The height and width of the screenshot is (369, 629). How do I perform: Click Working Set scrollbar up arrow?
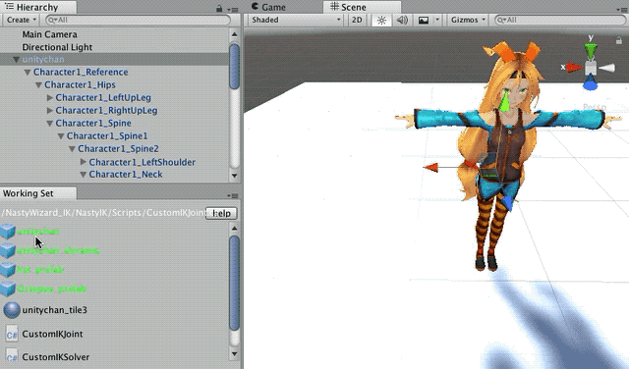(x=234, y=229)
